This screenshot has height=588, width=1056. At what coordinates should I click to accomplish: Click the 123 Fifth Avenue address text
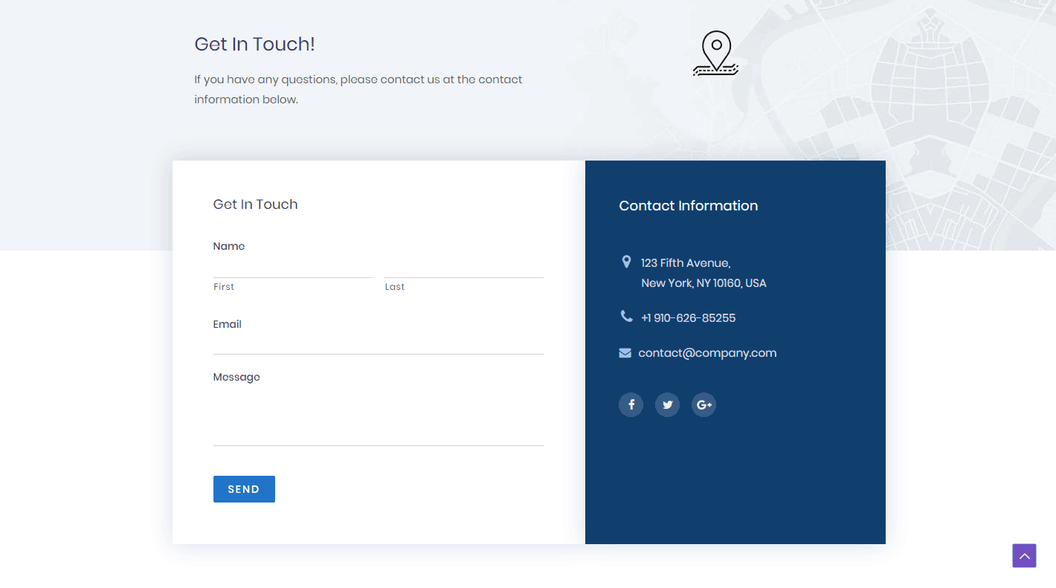pyautogui.click(x=686, y=263)
